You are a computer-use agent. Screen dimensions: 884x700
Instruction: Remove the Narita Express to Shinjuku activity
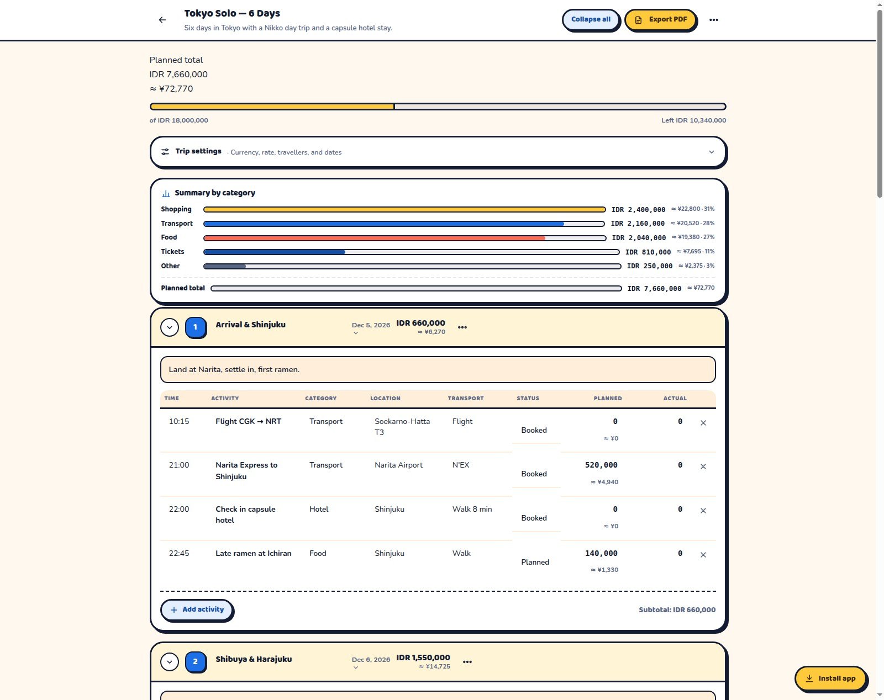[703, 466]
